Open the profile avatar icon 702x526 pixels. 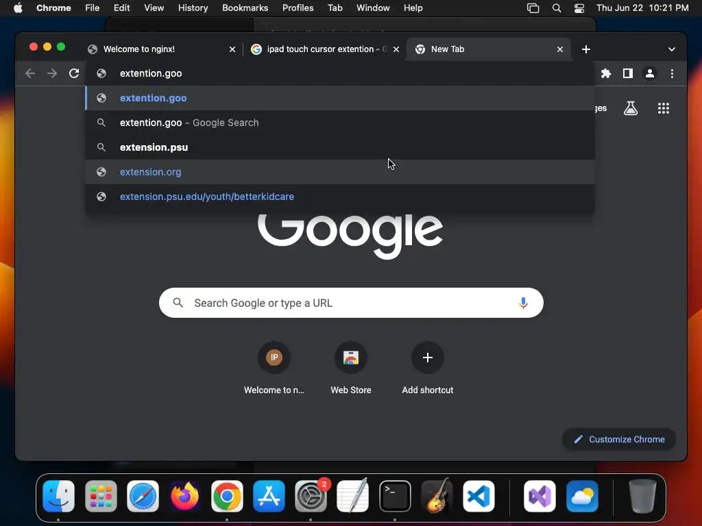coord(650,73)
